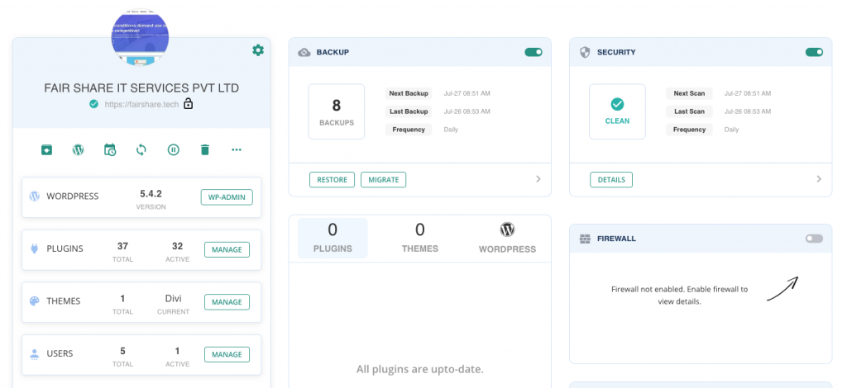Click the Divi current theme name

click(x=174, y=298)
